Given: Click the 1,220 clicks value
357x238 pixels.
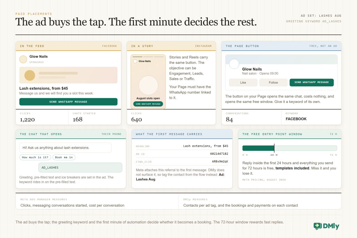Looking at the screenshot, I should 27,120.
